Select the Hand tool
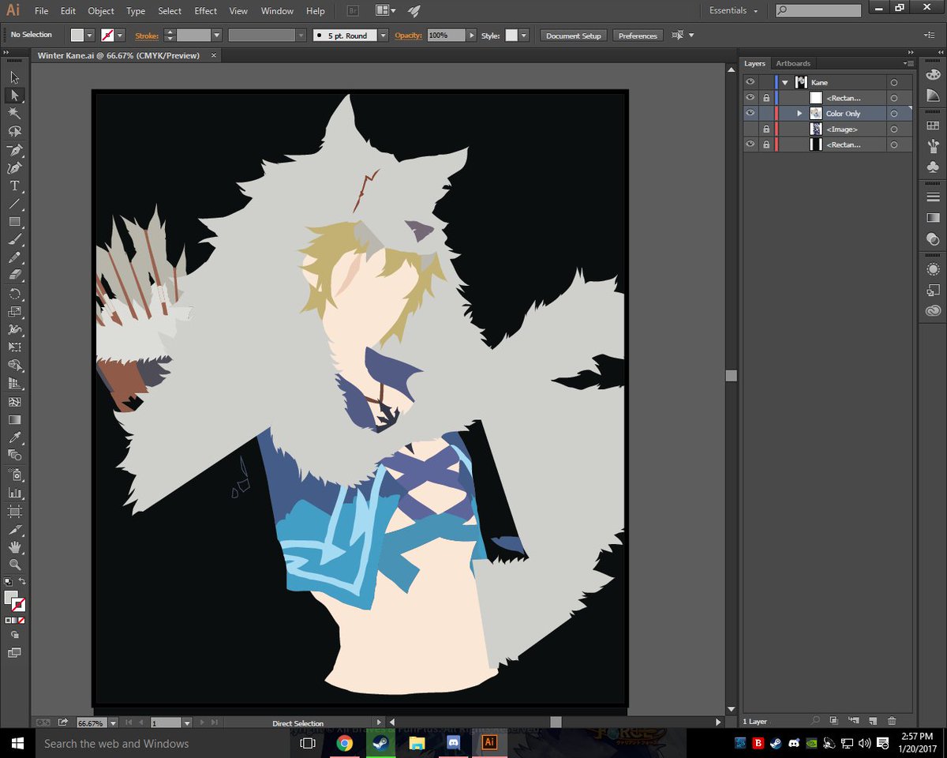The width and height of the screenshot is (947, 758). click(x=14, y=546)
